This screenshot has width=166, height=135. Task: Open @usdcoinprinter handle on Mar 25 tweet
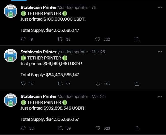[x=73, y=52]
